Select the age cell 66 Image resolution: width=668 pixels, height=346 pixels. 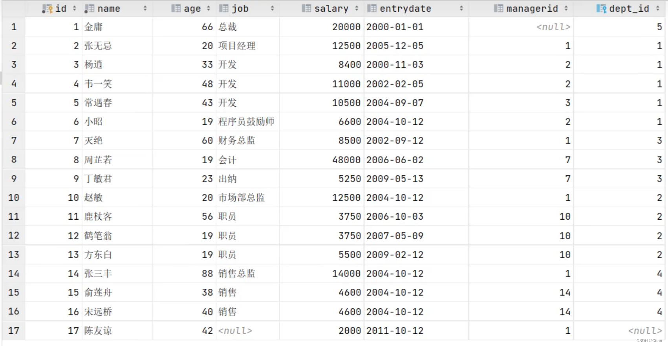click(x=184, y=27)
